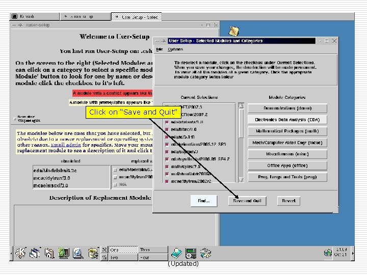Click the Current Selections scrollbar thumb
The image size is (367, 275).
coord(241,123)
